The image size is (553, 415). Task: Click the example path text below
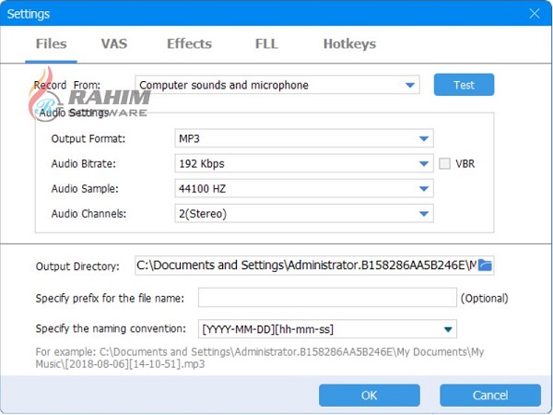[260, 358]
